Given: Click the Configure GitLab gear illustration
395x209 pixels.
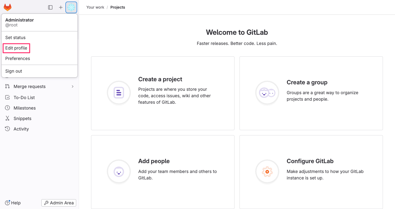Looking at the screenshot, I should pyautogui.click(x=267, y=171).
